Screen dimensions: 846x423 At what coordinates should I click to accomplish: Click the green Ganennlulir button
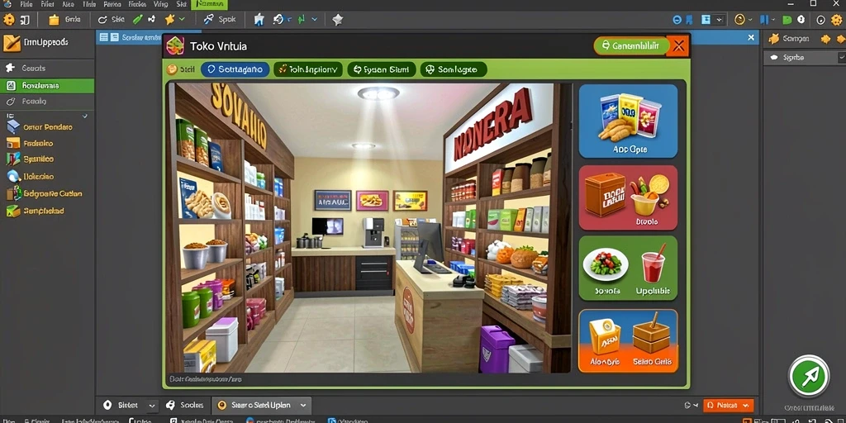point(630,46)
